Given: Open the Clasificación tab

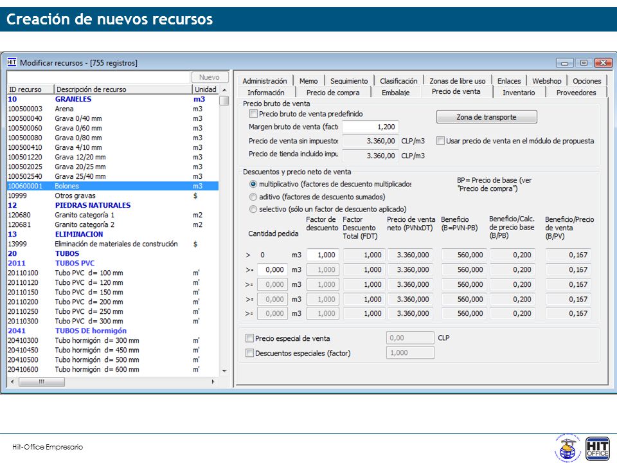Looking at the screenshot, I should 398,81.
